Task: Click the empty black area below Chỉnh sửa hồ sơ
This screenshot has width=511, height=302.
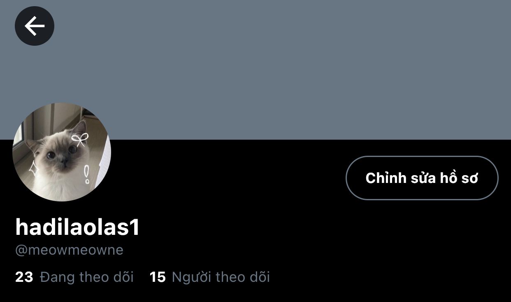Action: [x=422, y=247]
